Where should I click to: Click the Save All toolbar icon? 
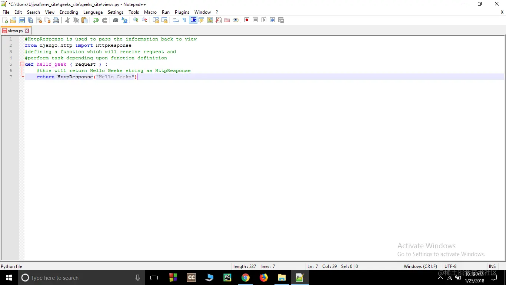[30, 20]
